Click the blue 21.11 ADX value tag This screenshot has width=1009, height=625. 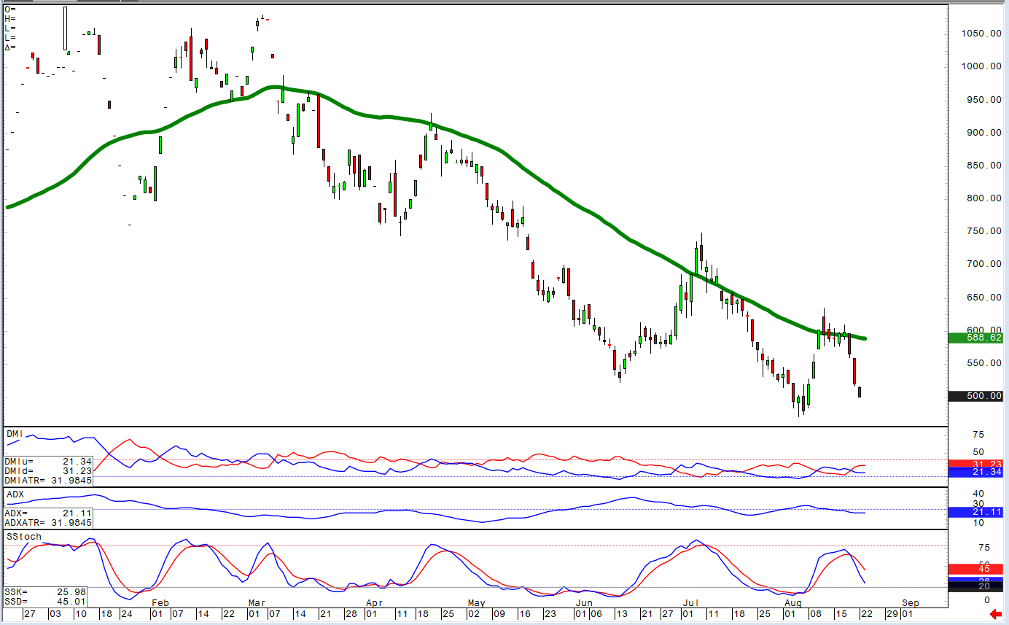click(x=975, y=513)
